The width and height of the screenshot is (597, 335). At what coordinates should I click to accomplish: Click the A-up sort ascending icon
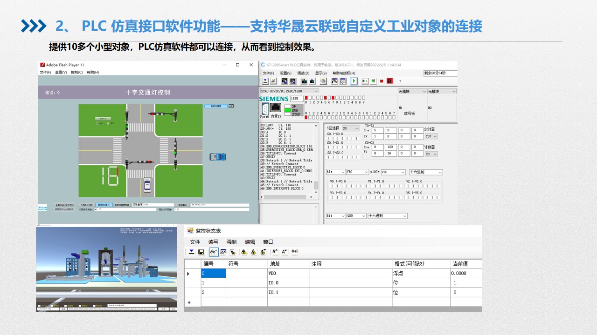(275, 252)
